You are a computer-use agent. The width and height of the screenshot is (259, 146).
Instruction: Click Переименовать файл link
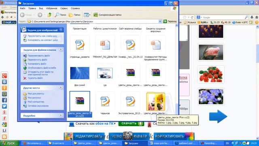(x=39, y=56)
